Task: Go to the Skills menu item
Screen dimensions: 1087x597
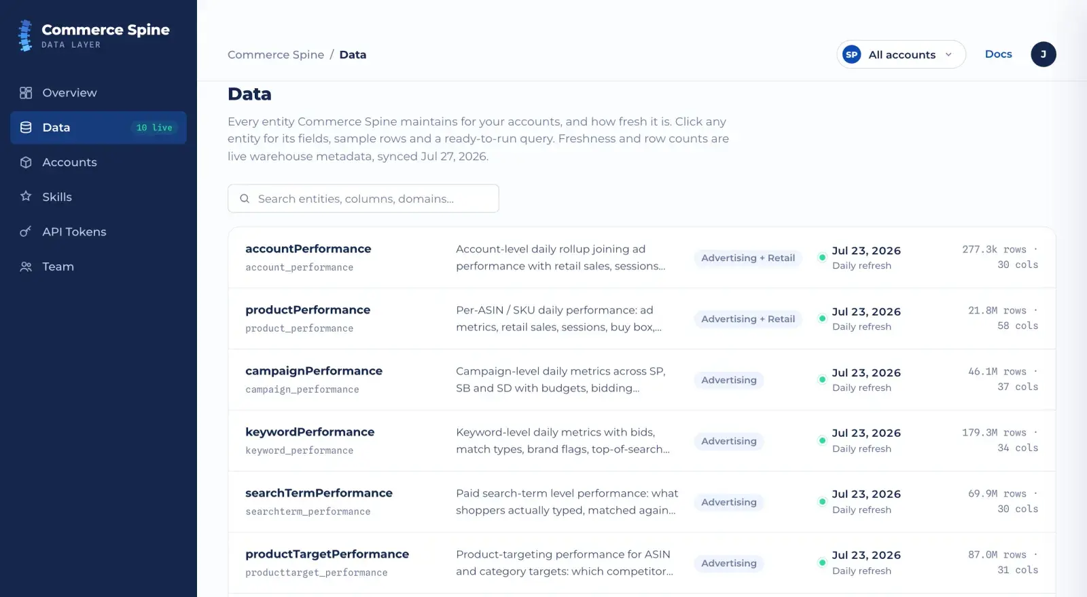Action: [x=99, y=197]
